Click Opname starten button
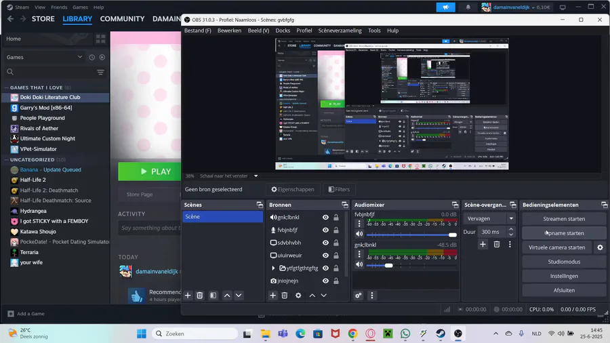This screenshot has height=343, width=610. click(x=564, y=233)
